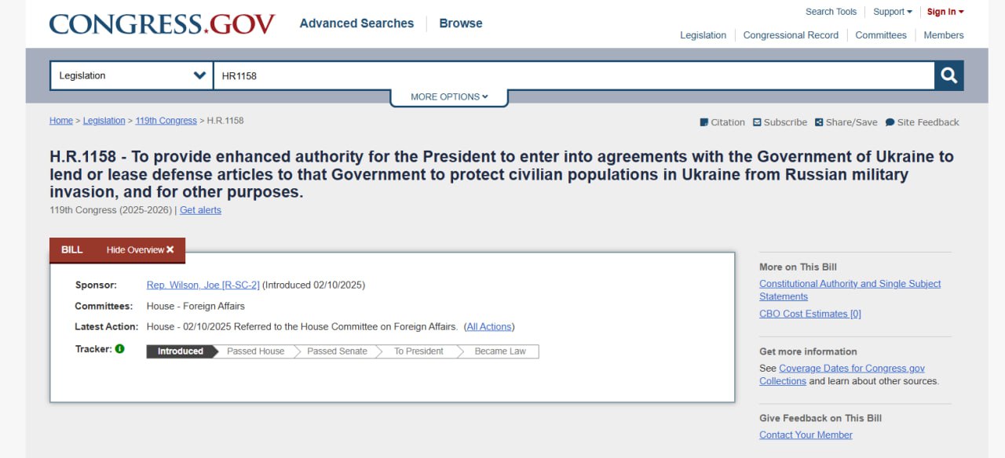Click the magnifying glass search button
Viewport: 1005px width, 458px height.
pyautogui.click(x=948, y=75)
